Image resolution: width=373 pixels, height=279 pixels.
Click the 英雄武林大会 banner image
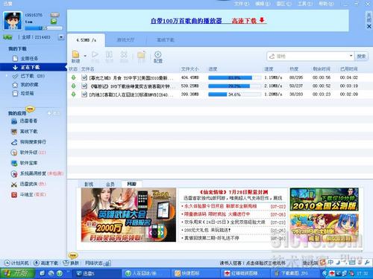[x=128, y=215]
